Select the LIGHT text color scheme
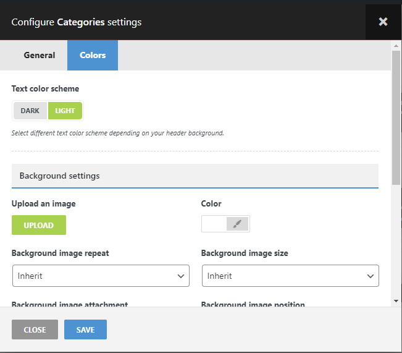Viewport: 402px width, 353px height. (x=65, y=111)
